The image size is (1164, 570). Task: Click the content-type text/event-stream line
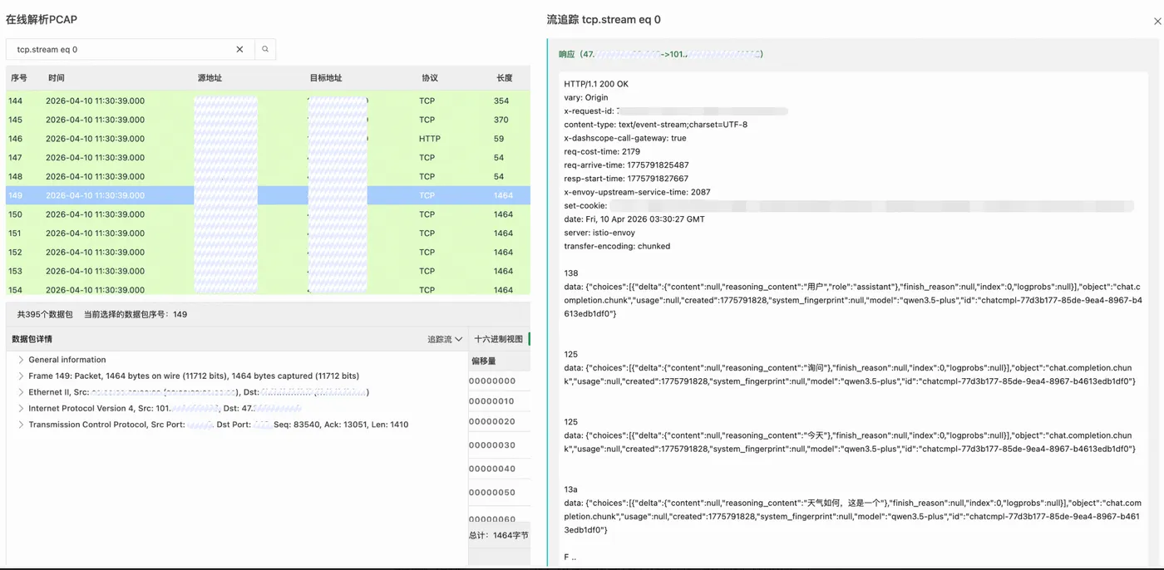[x=655, y=125]
